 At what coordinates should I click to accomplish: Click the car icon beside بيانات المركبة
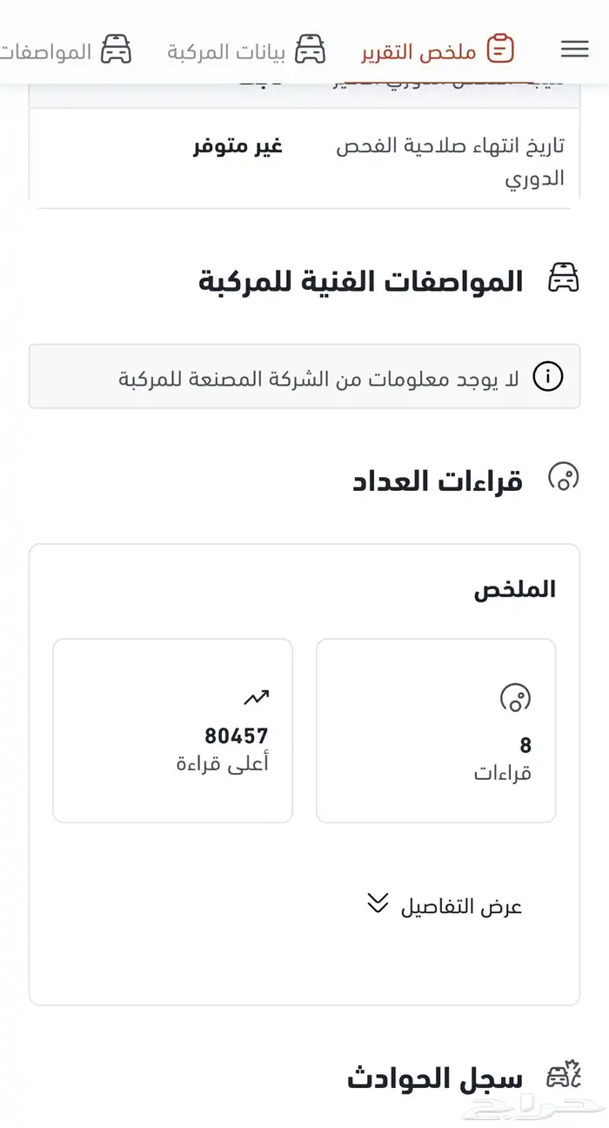(309, 50)
